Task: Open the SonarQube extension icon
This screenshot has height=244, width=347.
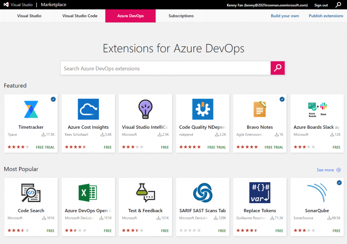Action: [x=317, y=193]
